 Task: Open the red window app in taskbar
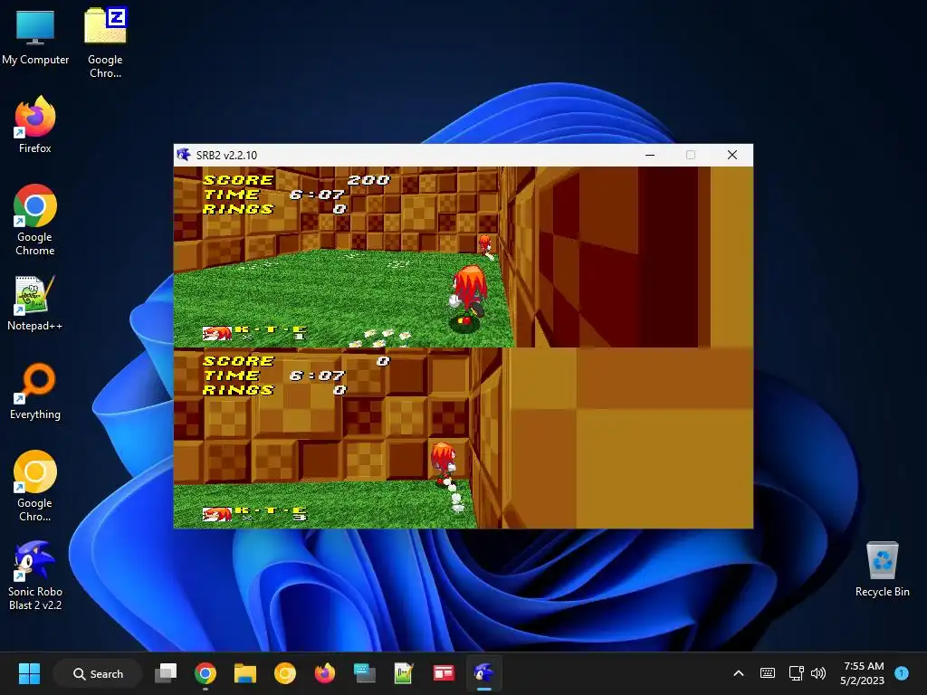tap(444, 673)
